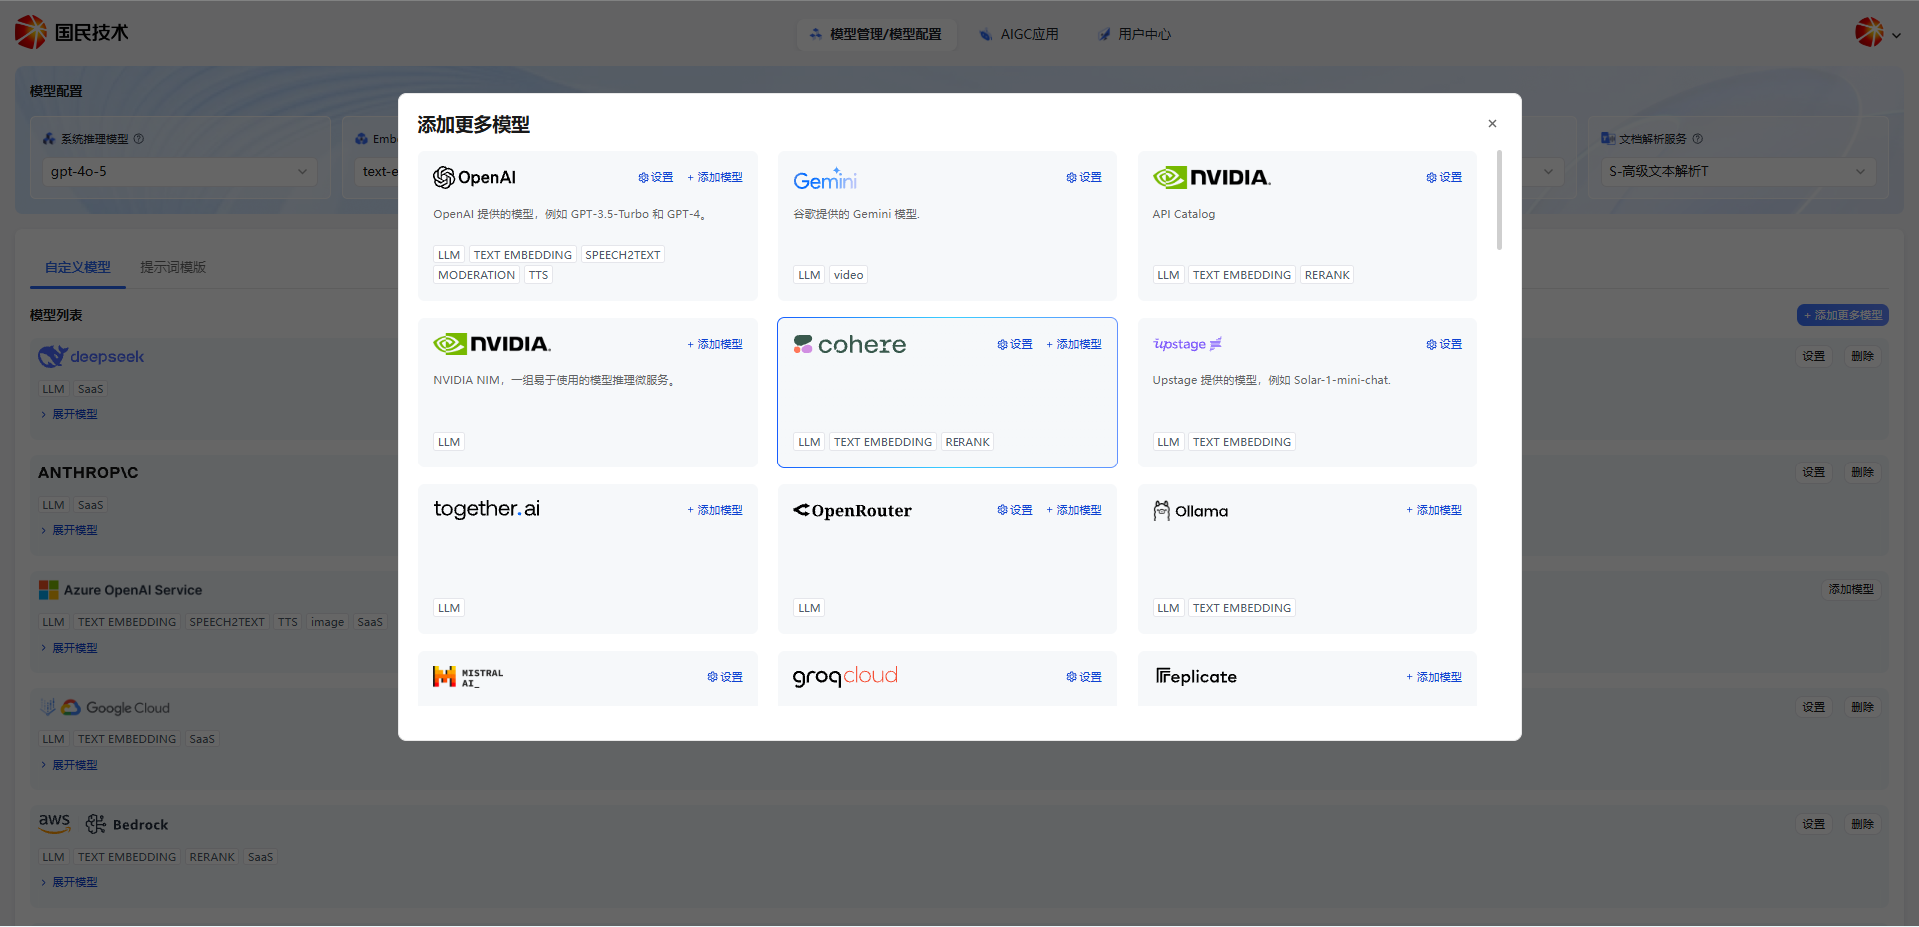Expand models under deepseek
This screenshot has width=1919, height=927.
coord(69,414)
